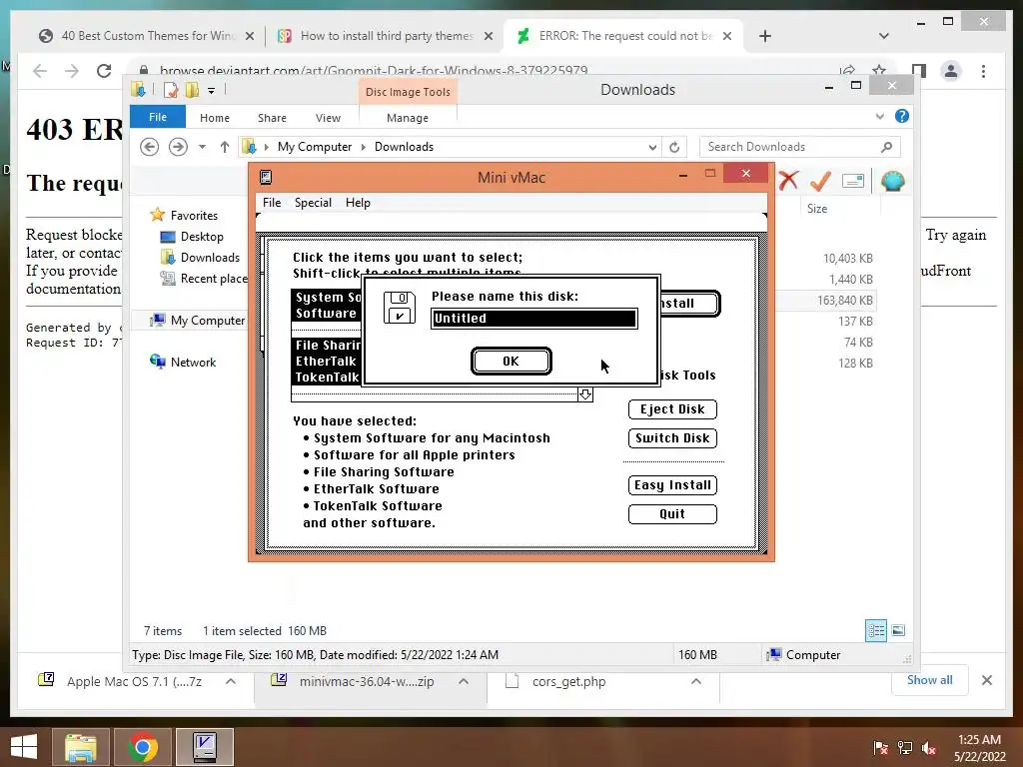The image size is (1023, 767).
Task: Expand minivmac zip download options
Action: point(464,681)
